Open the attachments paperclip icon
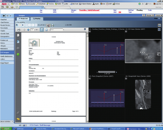This screenshot has width=163, height=130. pyautogui.click(x=18, y=113)
